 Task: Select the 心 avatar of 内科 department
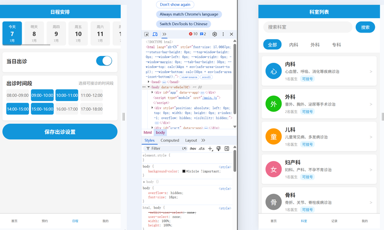[274, 71]
